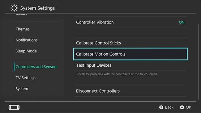Click the Back label in the footer
Viewport: 201px width, 113px height.
pyautogui.click(x=169, y=107)
